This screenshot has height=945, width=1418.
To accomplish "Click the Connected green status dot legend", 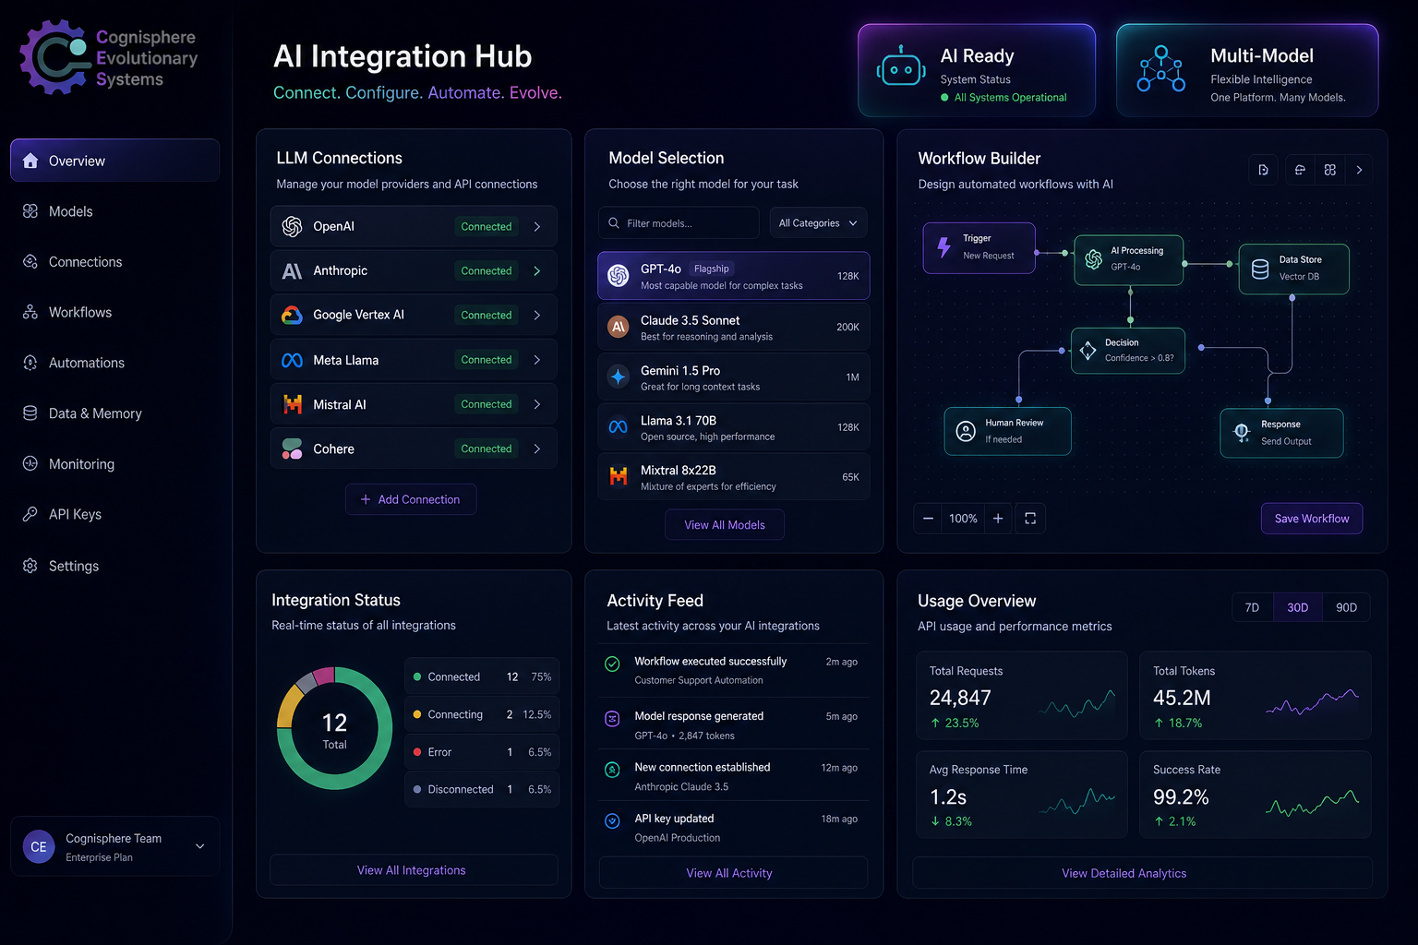I will (417, 676).
